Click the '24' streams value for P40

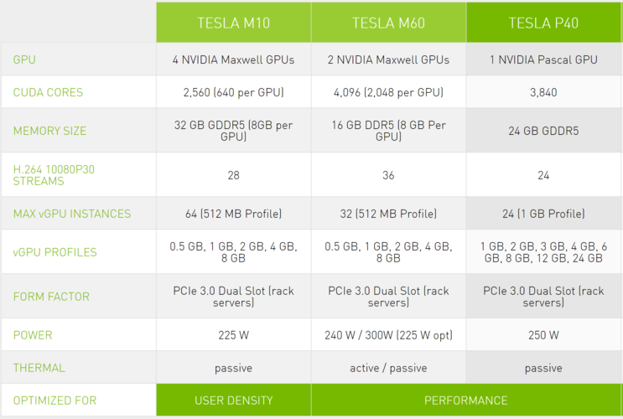(x=543, y=175)
